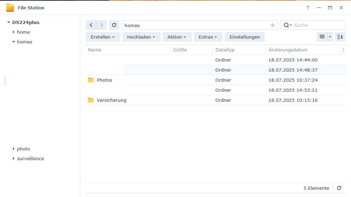
Task: Go forward with the right arrow button
Action: [x=102, y=25]
